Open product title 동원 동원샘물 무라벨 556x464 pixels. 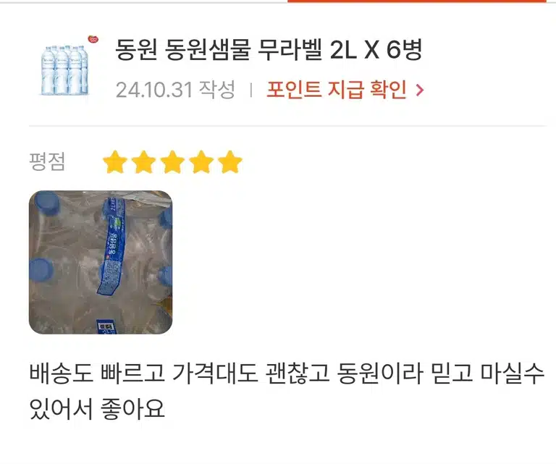coord(269,50)
